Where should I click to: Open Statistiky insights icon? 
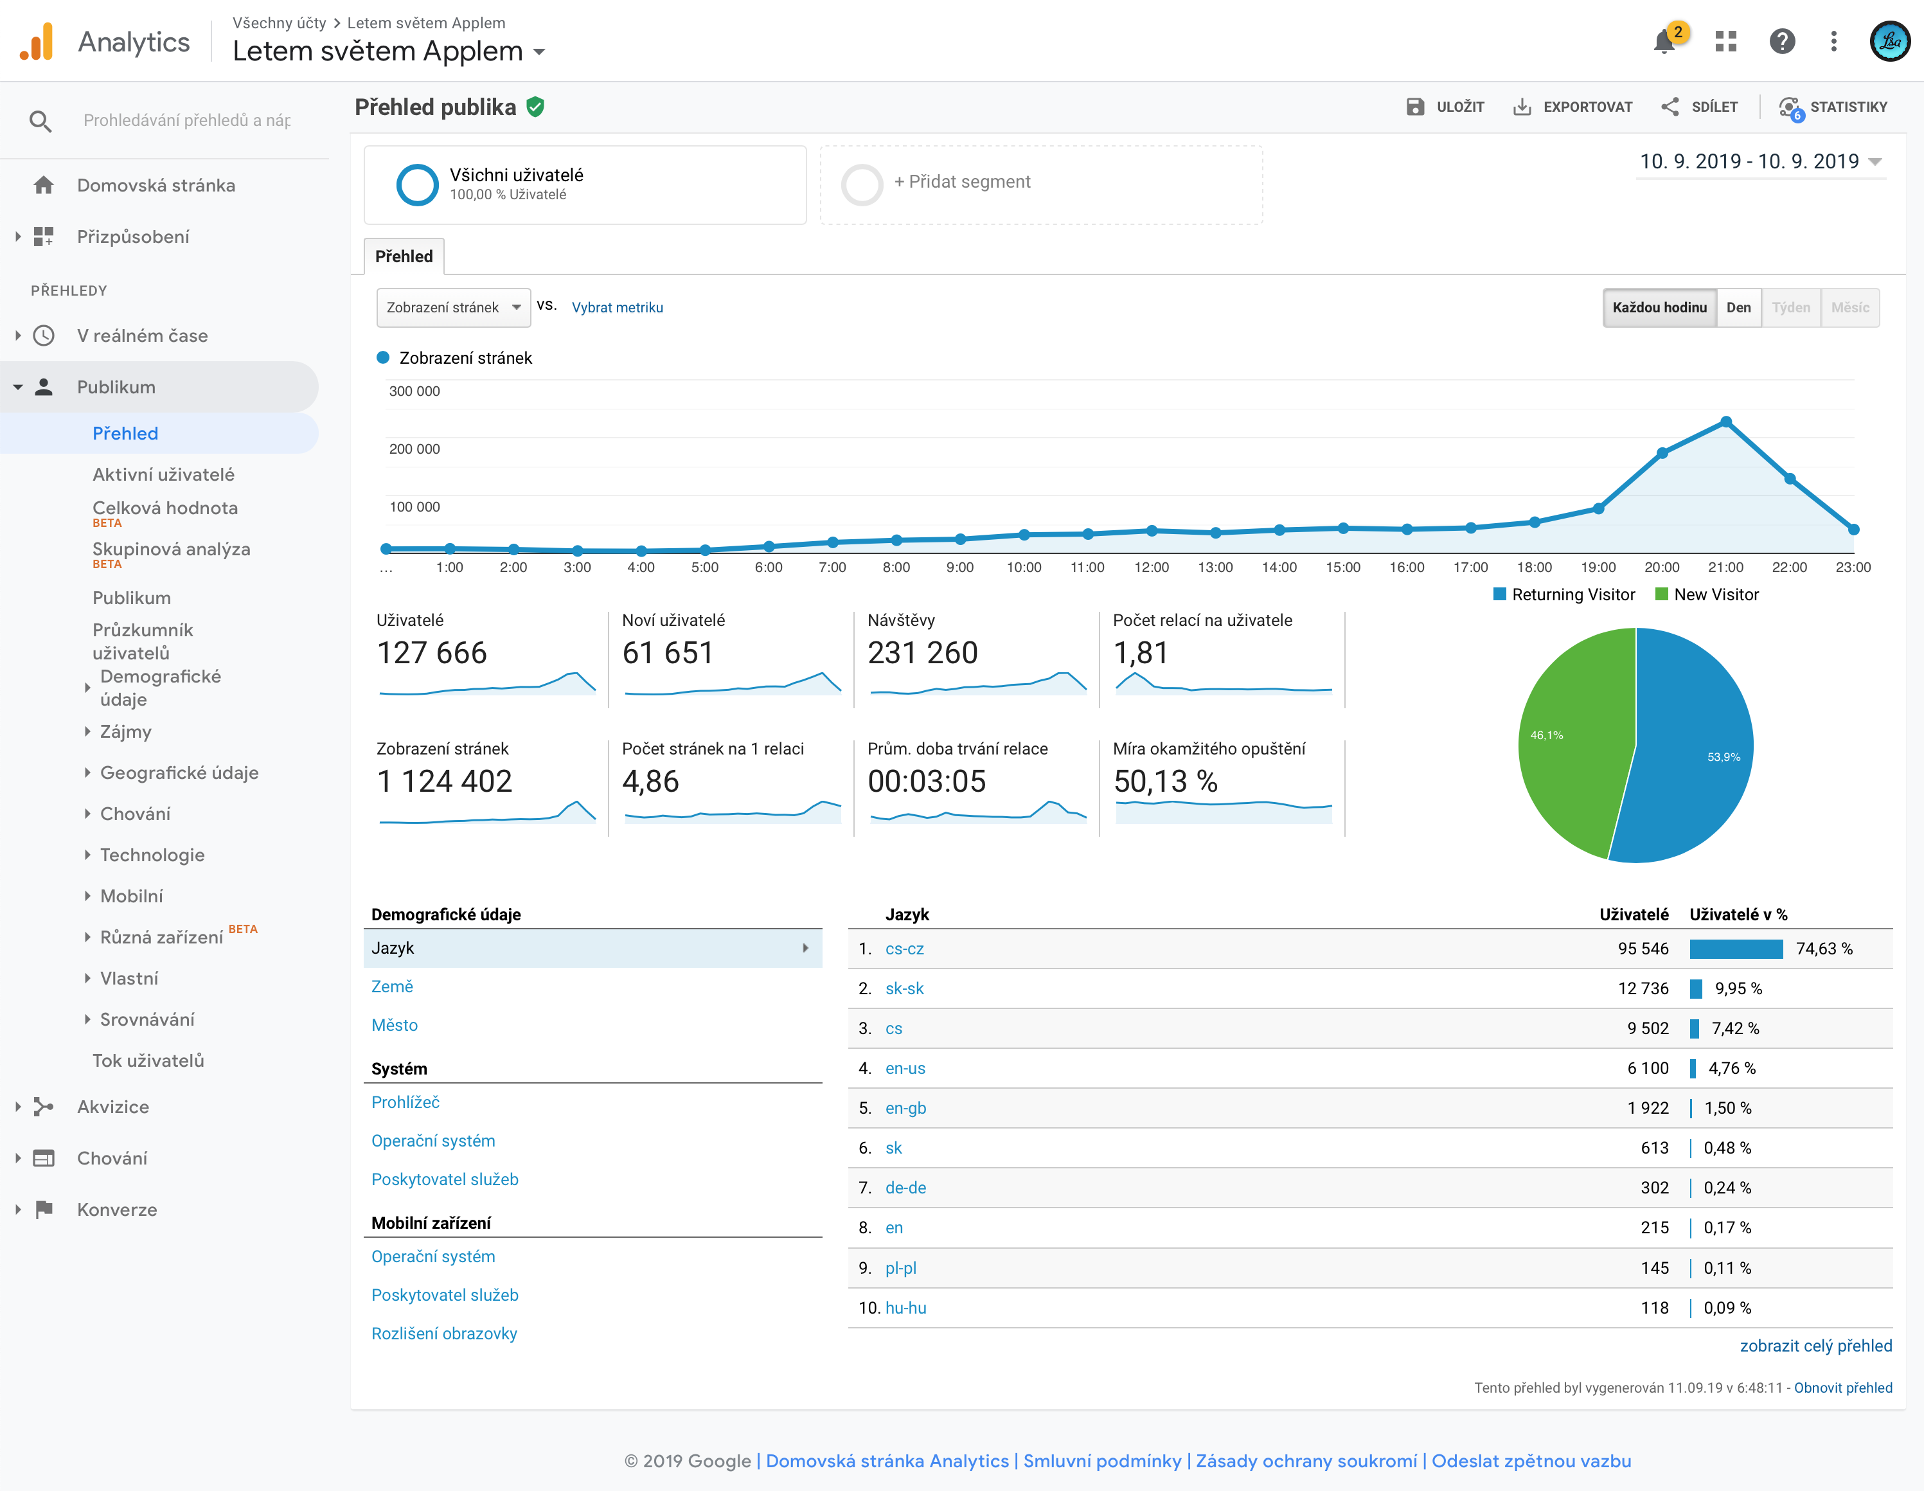1790,107
